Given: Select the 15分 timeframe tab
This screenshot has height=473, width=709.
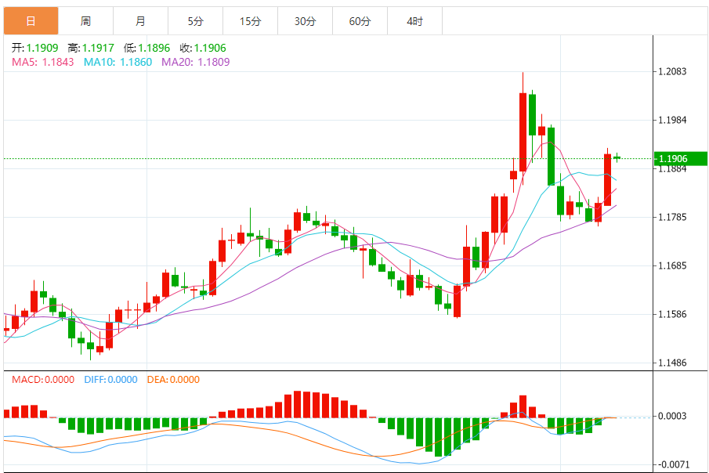Looking at the screenshot, I should [x=250, y=21].
